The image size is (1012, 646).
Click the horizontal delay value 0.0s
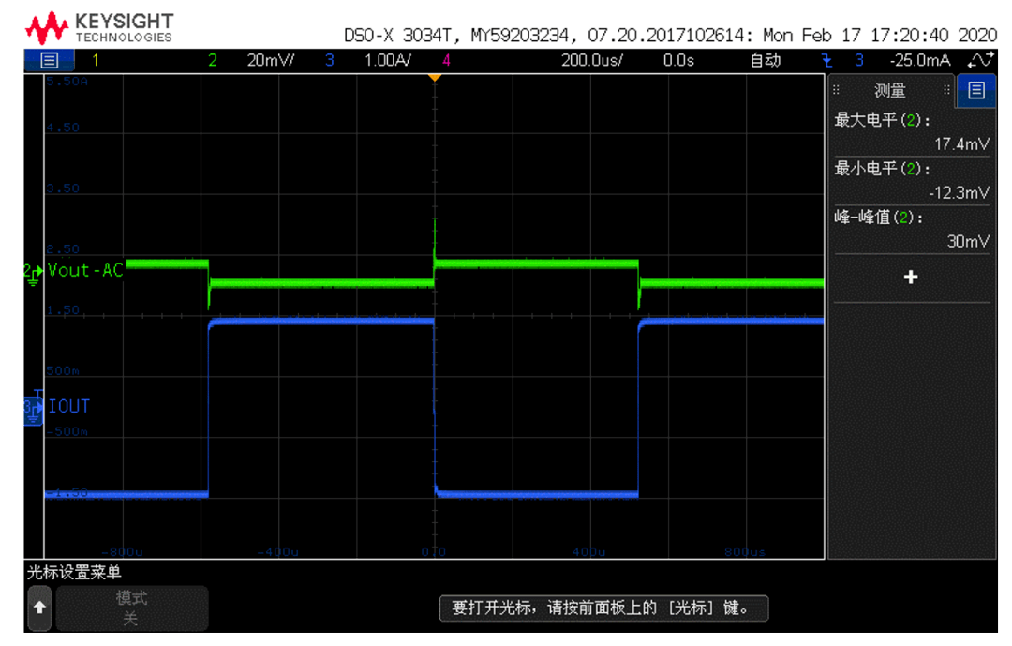point(678,61)
